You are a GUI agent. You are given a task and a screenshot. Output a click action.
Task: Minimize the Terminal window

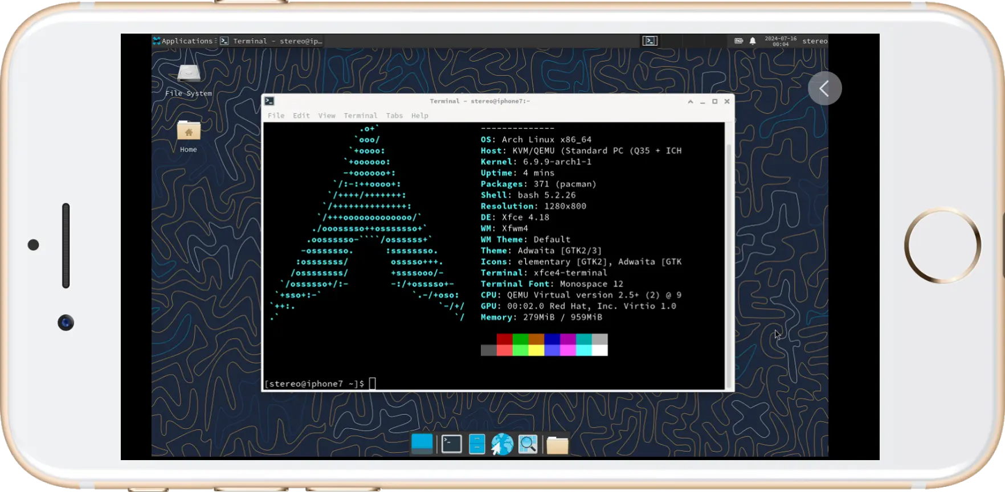coord(702,101)
